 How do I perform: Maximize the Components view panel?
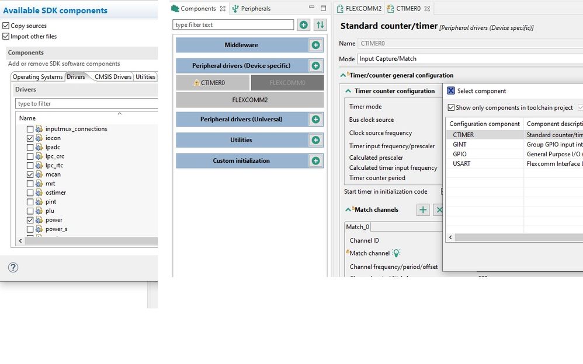[323, 8]
